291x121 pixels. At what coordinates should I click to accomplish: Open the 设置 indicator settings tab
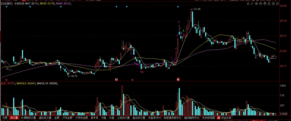(x=5, y=118)
